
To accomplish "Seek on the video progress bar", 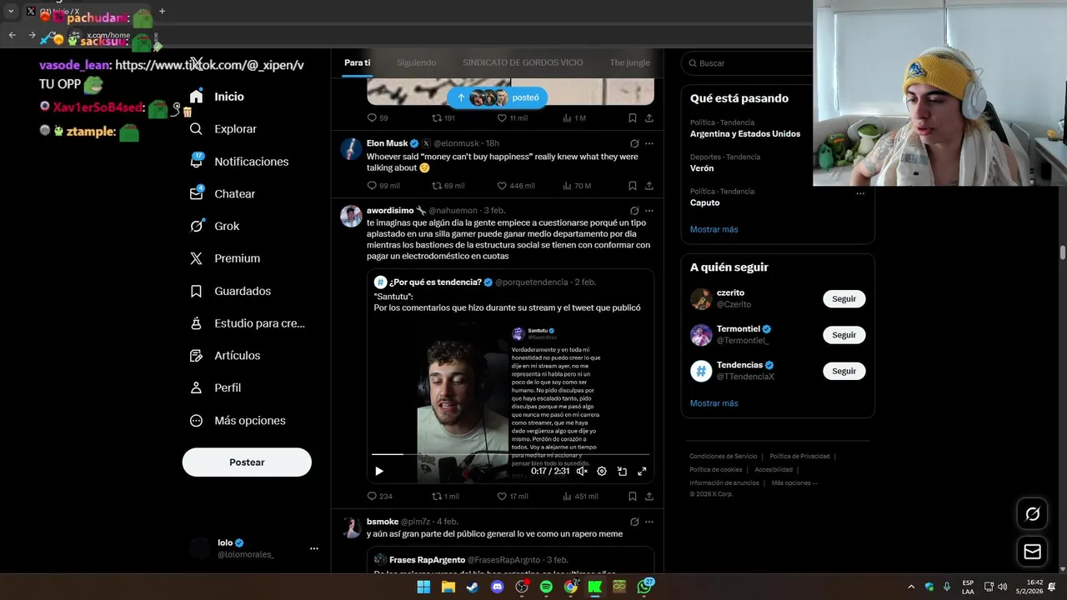I will point(510,454).
